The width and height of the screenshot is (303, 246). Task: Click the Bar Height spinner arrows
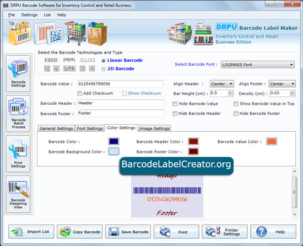click(x=230, y=93)
